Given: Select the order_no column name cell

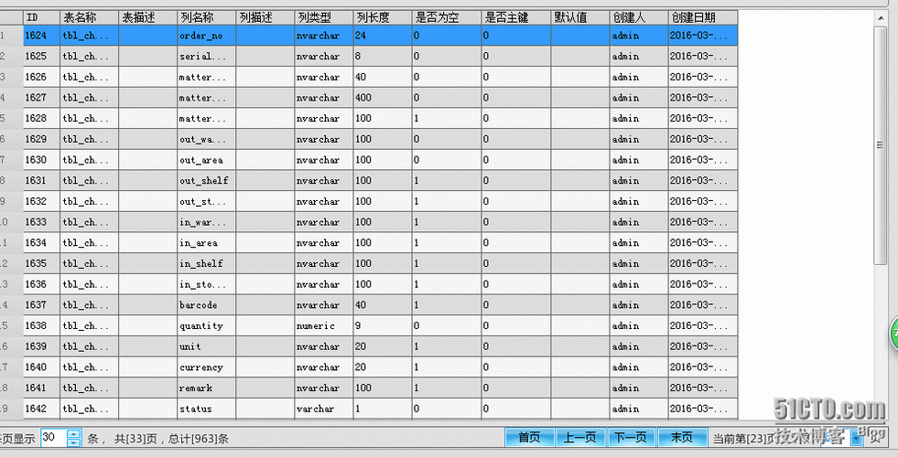Looking at the screenshot, I should tap(206, 36).
